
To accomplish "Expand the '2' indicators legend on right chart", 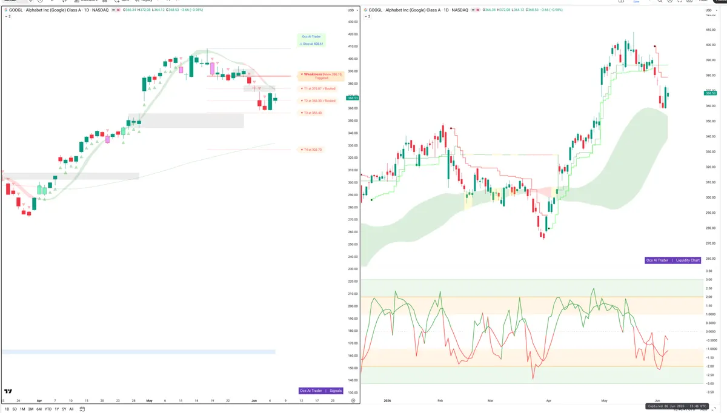I will click(x=368, y=16).
